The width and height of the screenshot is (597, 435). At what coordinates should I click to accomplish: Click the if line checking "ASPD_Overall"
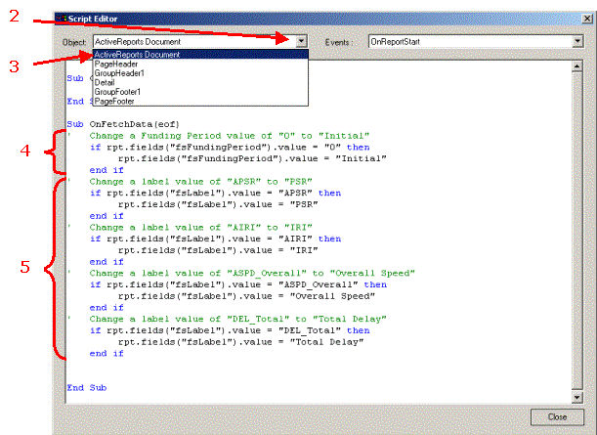tap(238, 284)
